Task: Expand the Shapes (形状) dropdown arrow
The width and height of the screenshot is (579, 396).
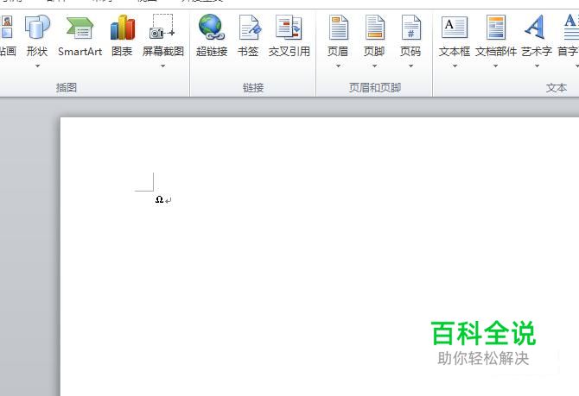Action: [x=37, y=66]
